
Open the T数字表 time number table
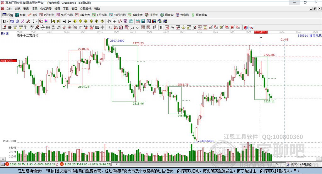(135, 15)
